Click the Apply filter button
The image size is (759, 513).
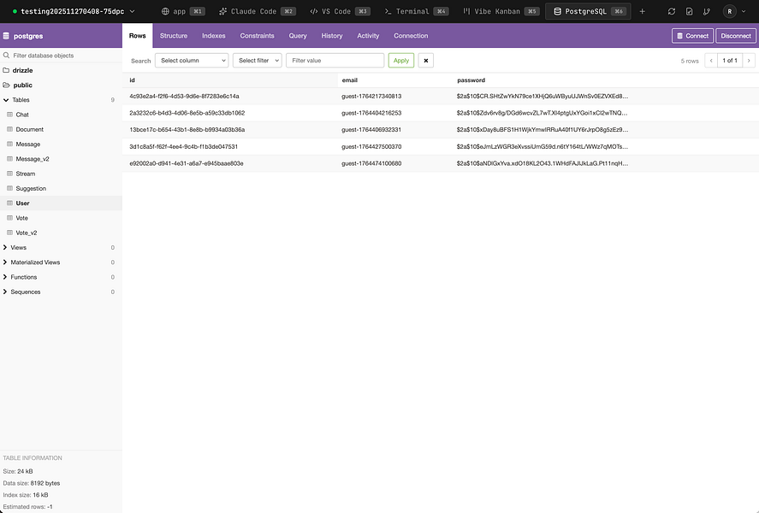point(401,61)
